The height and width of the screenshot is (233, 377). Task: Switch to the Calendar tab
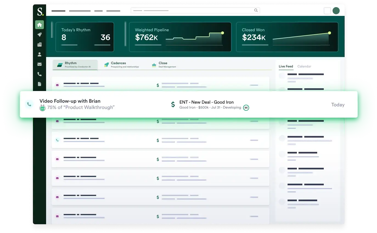[x=304, y=66]
